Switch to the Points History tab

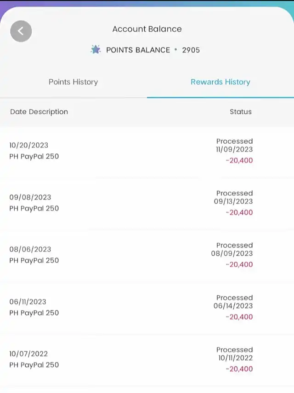coord(73,82)
